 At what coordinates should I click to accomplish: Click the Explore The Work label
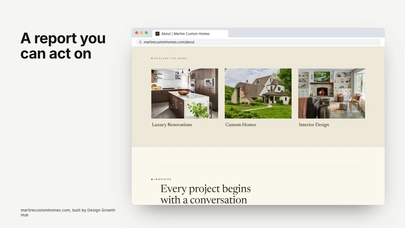(x=169, y=58)
